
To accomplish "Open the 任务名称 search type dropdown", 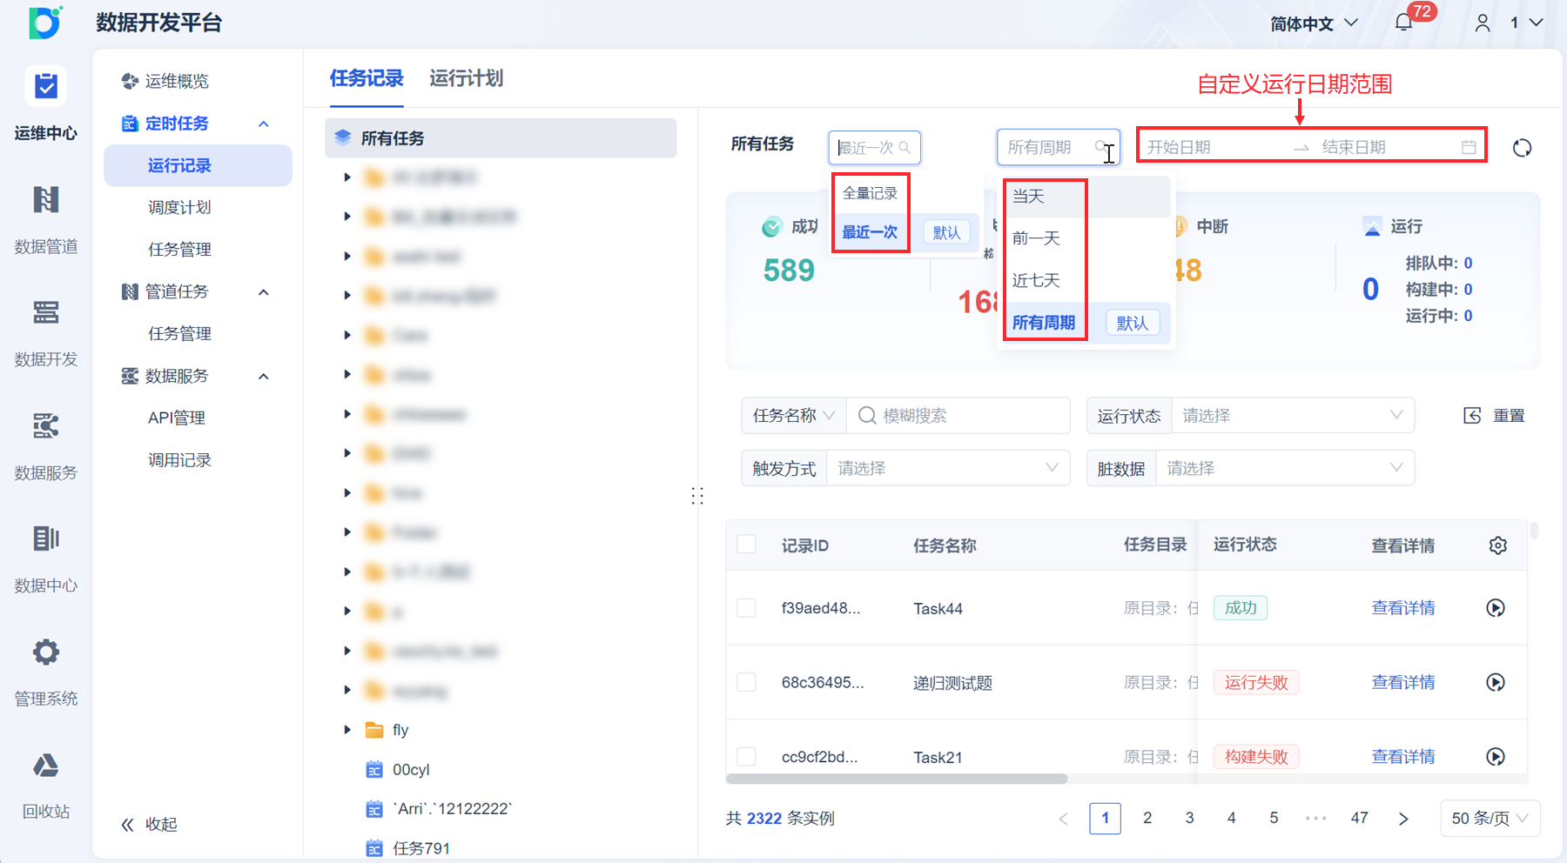I will coord(794,416).
